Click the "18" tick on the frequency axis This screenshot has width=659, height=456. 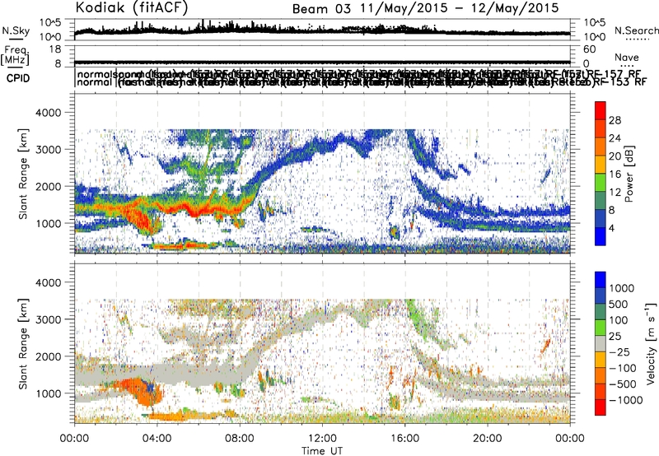point(55,49)
